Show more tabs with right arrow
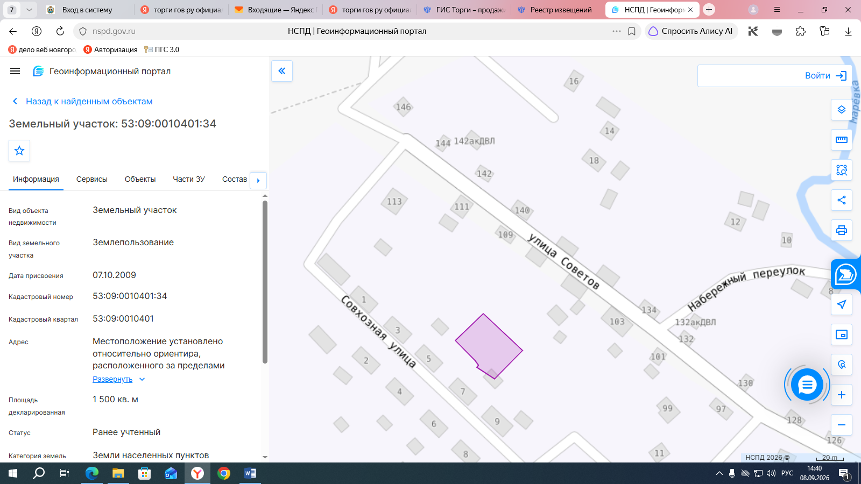Viewport: 861px width, 484px height. (258, 180)
